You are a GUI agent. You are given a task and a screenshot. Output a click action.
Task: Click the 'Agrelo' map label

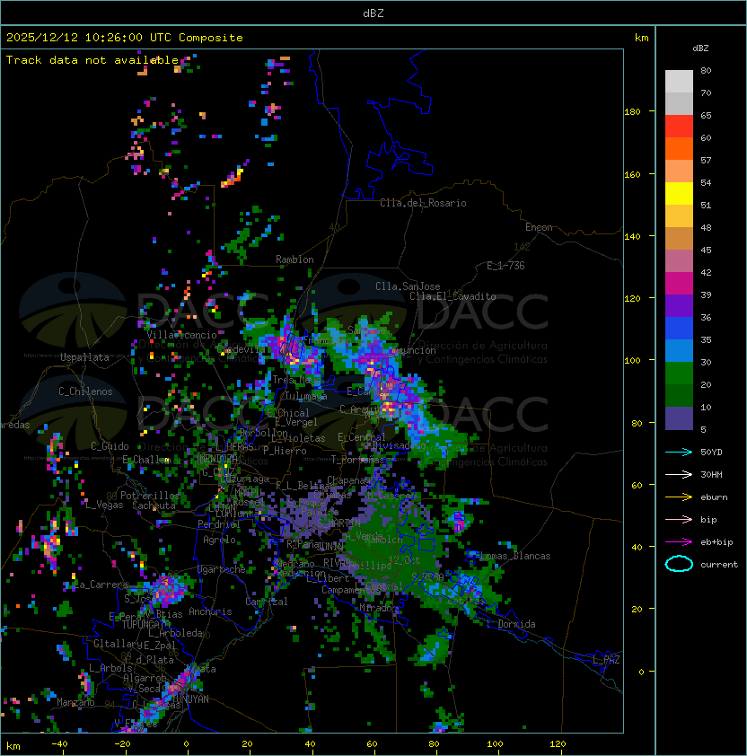pos(219,540)
